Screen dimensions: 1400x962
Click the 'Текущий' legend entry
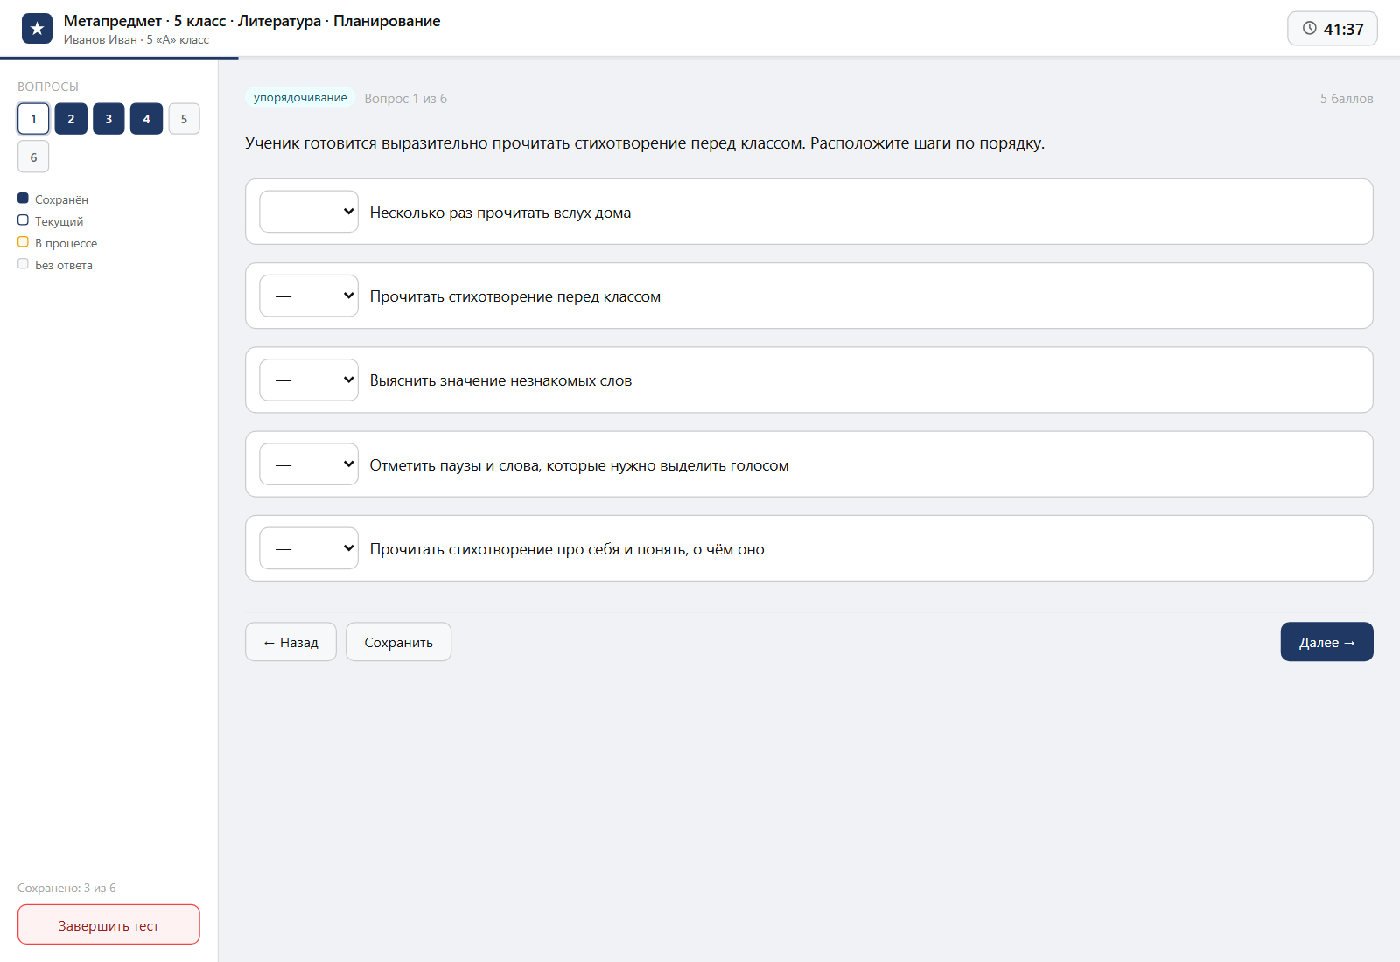(51, 221)
